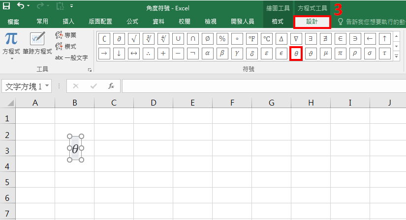
Task: Insert the percent % symbol
Action: (222, 38)
